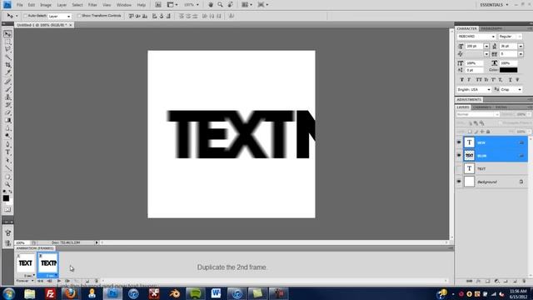This screenshot has height=300, width=533.
Task: Open the text Color swatch in Character panel
Action: (509, 70)
